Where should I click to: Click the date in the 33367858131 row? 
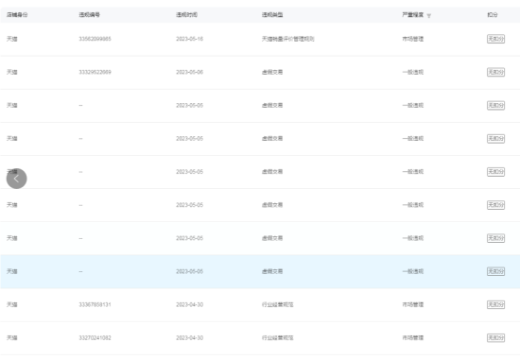pyautogui.click(x=189, y=304)
